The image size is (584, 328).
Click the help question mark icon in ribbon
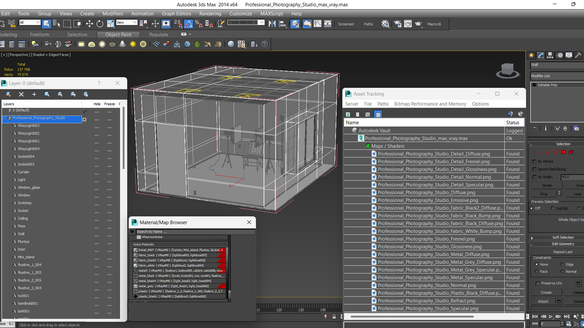pyautogui.click(x=265, y=44)
